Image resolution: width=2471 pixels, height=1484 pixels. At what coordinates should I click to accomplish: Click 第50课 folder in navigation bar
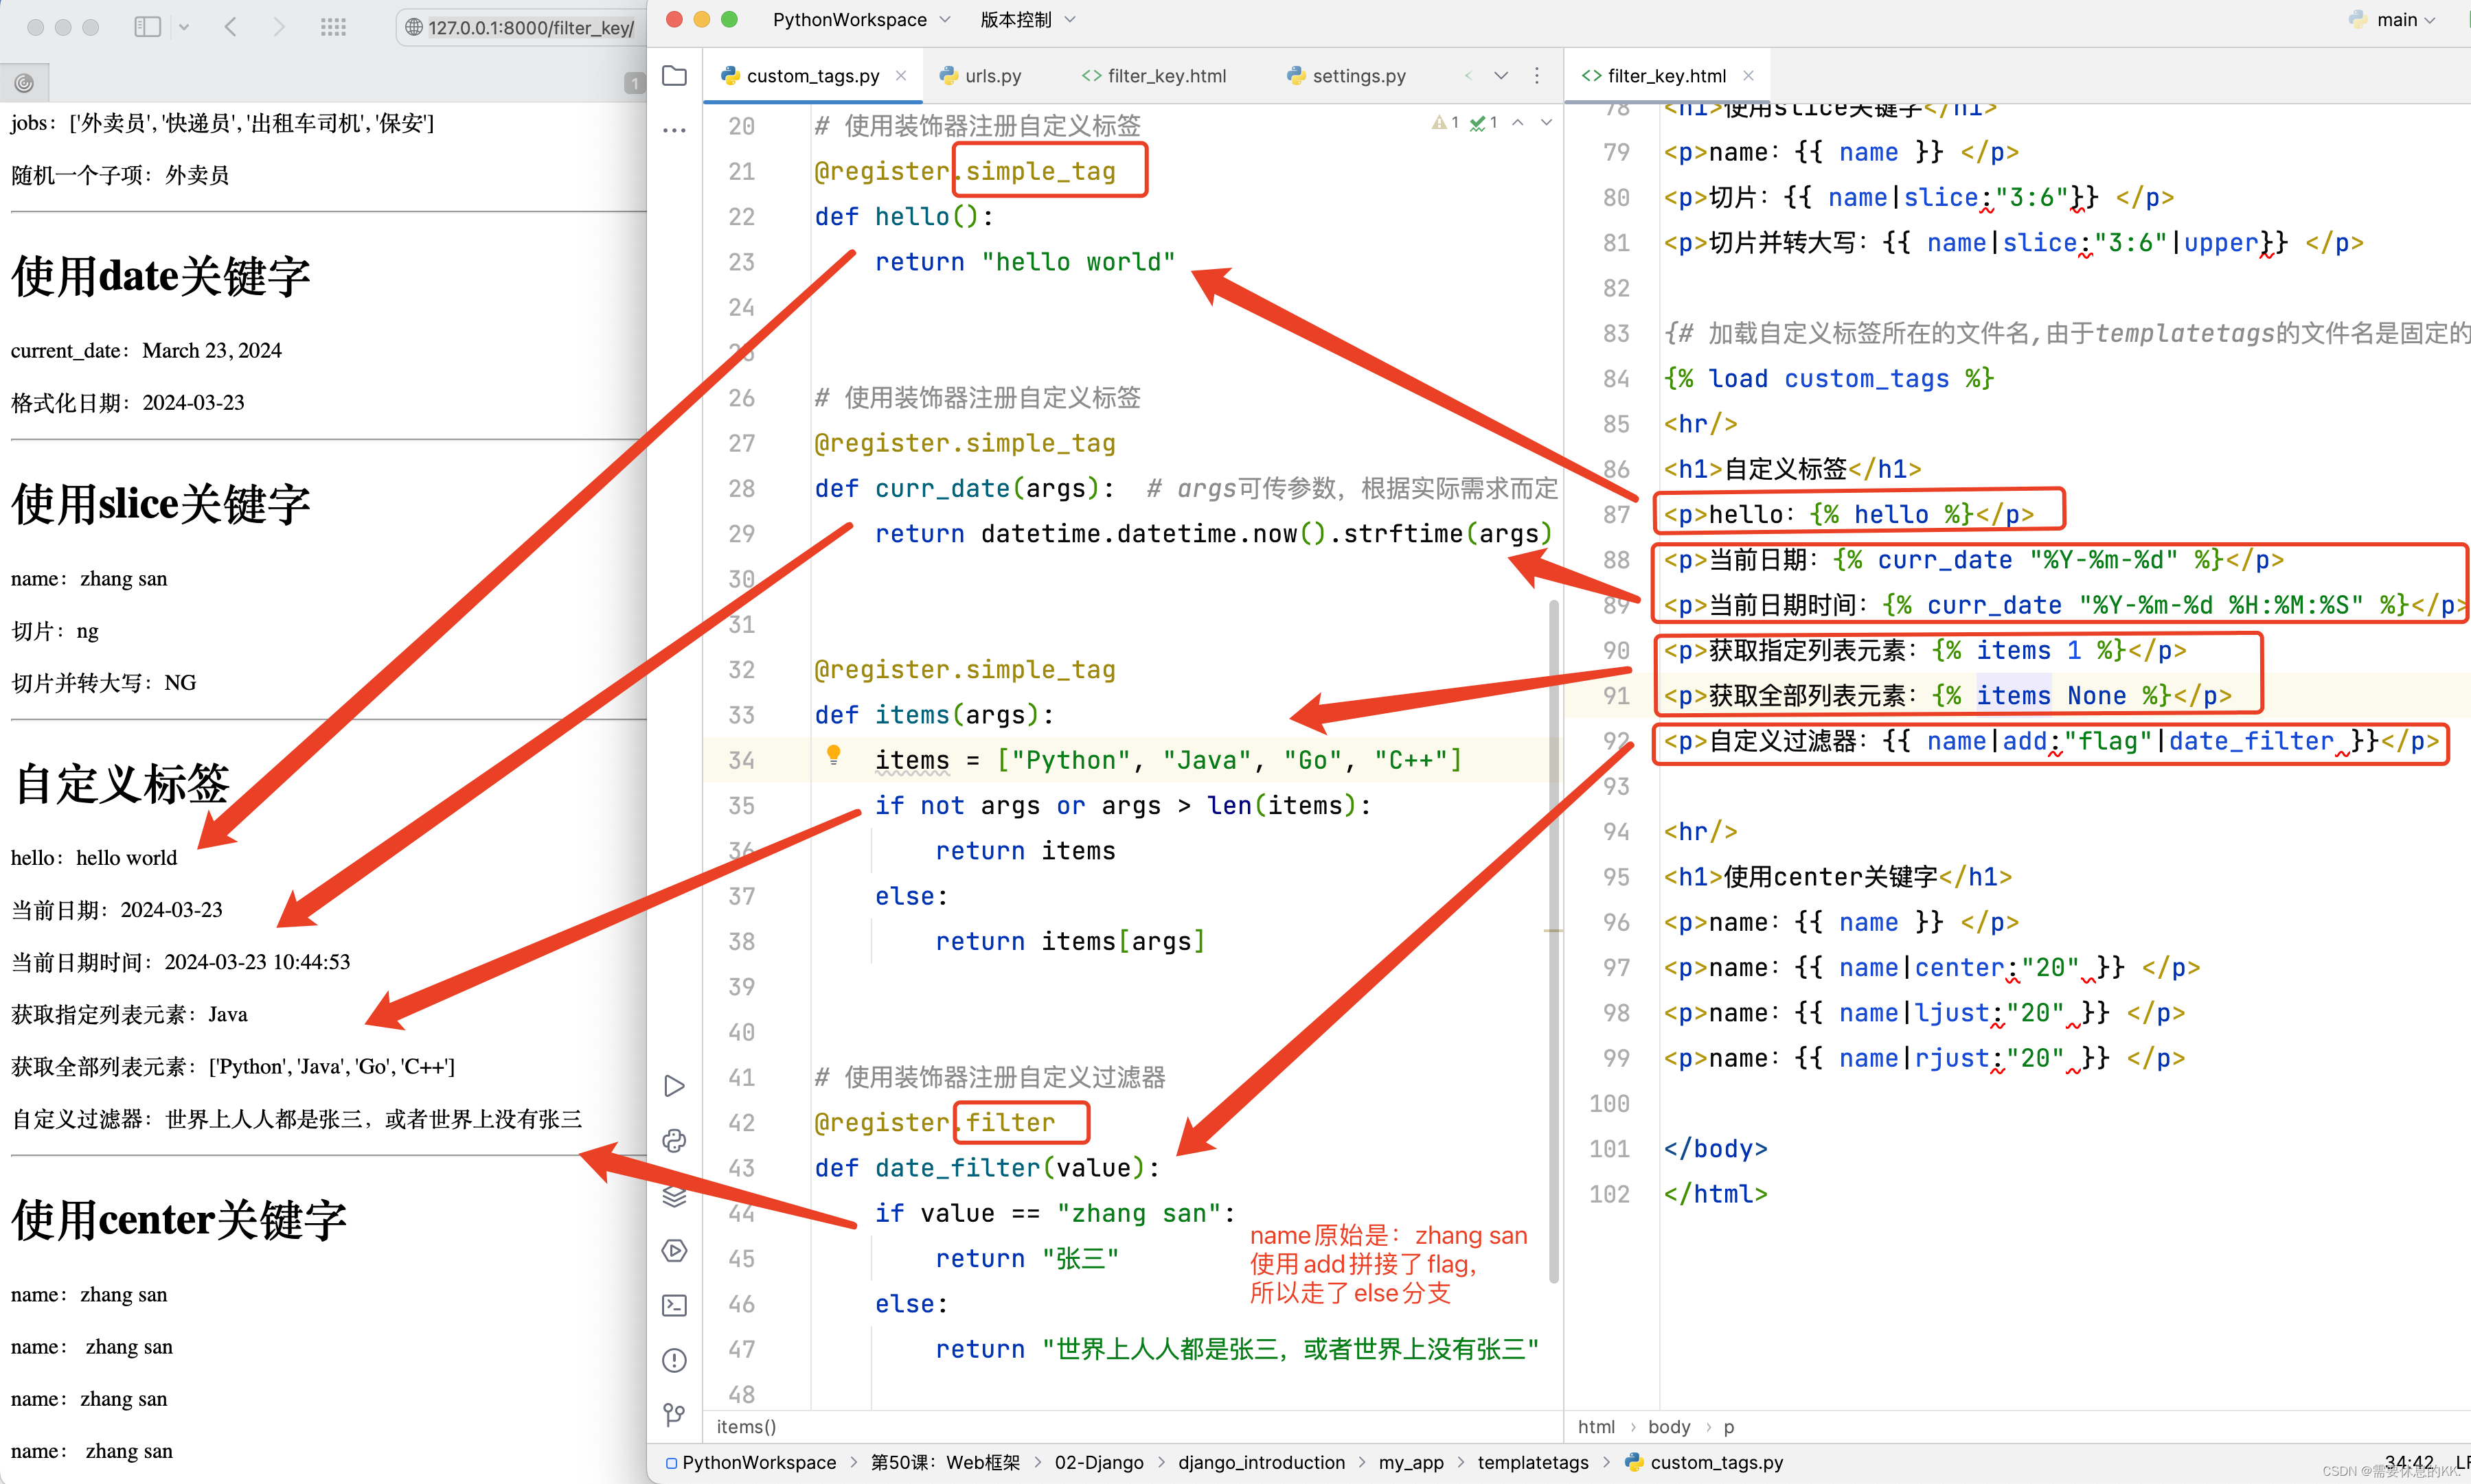(944, 1462)
